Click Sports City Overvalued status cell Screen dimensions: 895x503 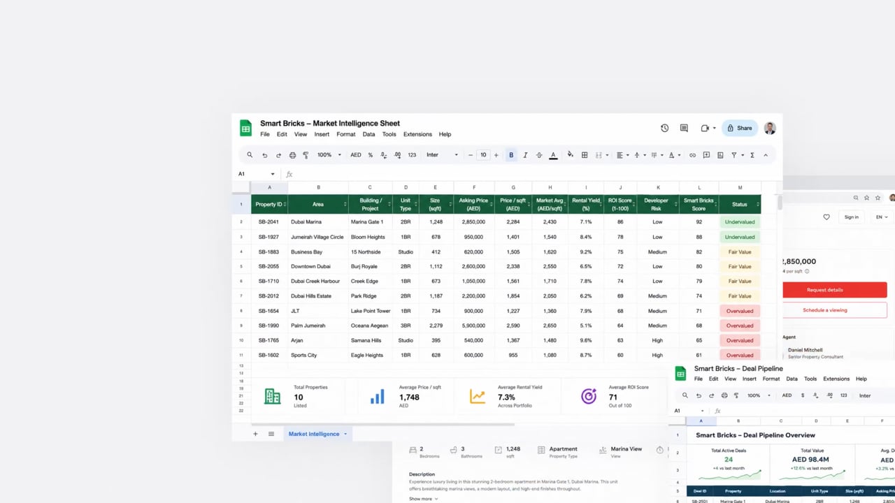point(740,355)
